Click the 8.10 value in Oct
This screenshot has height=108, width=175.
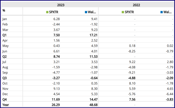[x=132, y=83]
